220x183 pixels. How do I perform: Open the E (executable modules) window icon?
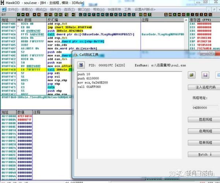pyautogui.click(x=85, y=14)
